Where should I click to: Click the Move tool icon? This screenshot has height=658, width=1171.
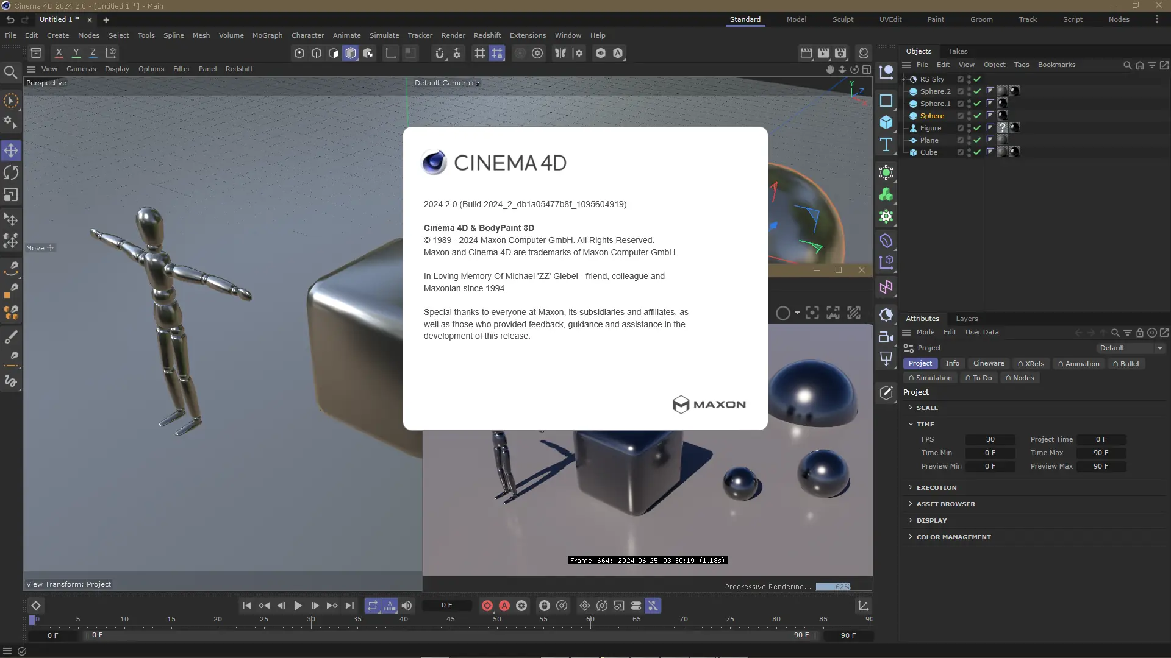click(x=11, y=150)
